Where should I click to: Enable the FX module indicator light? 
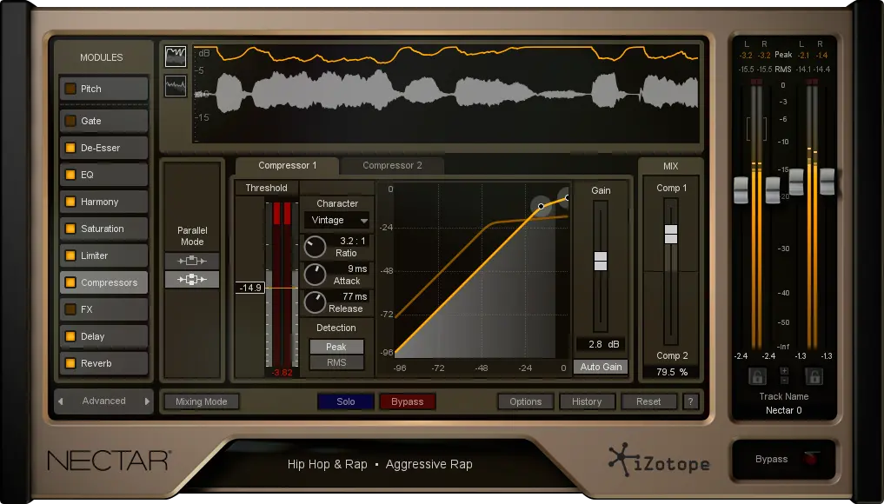pos(70,309)
